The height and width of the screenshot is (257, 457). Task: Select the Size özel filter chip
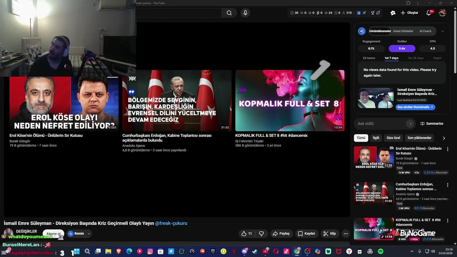coord(393,138)
